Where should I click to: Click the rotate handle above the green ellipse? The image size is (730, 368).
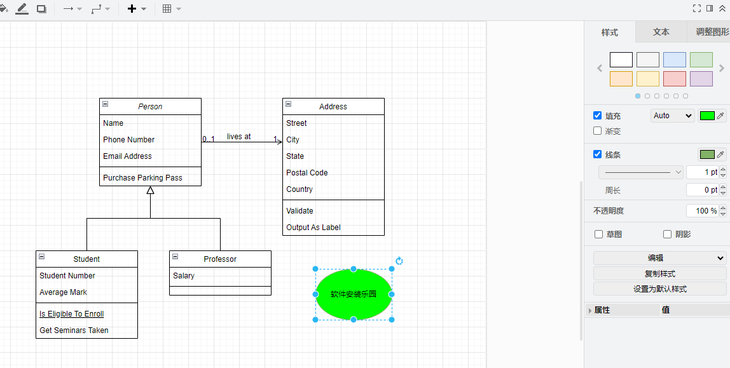coord(399,261)
